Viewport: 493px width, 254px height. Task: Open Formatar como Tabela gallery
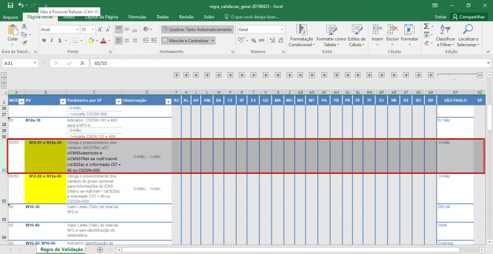[331, 35]
